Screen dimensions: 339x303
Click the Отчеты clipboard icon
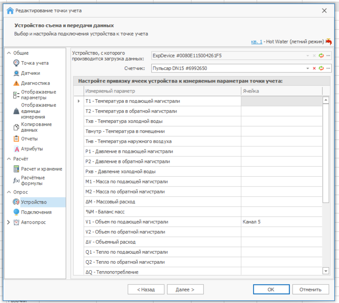(16, 139)
